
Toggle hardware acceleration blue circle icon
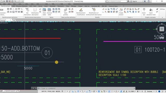[159, 91]
